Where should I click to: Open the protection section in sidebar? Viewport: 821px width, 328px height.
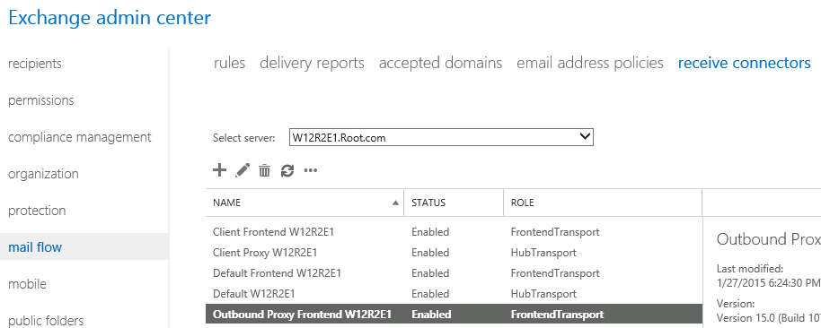[37, 211]
